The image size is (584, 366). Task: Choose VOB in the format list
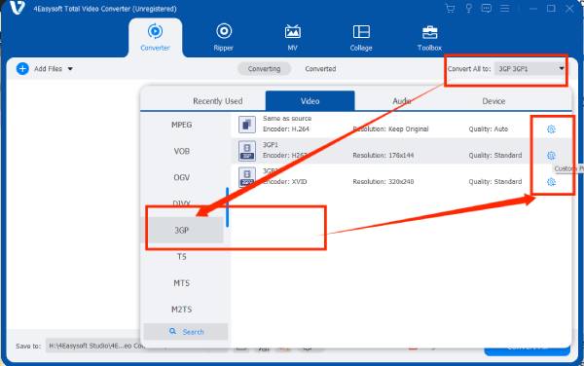click(182, 151)
